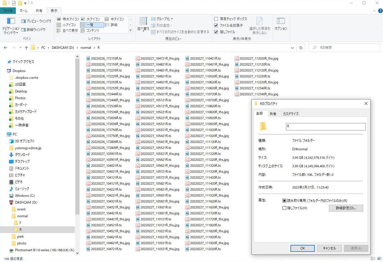Switch to カスタマイズ tab in properties dialog
This screenshot has height=262, width=383.
291,114
